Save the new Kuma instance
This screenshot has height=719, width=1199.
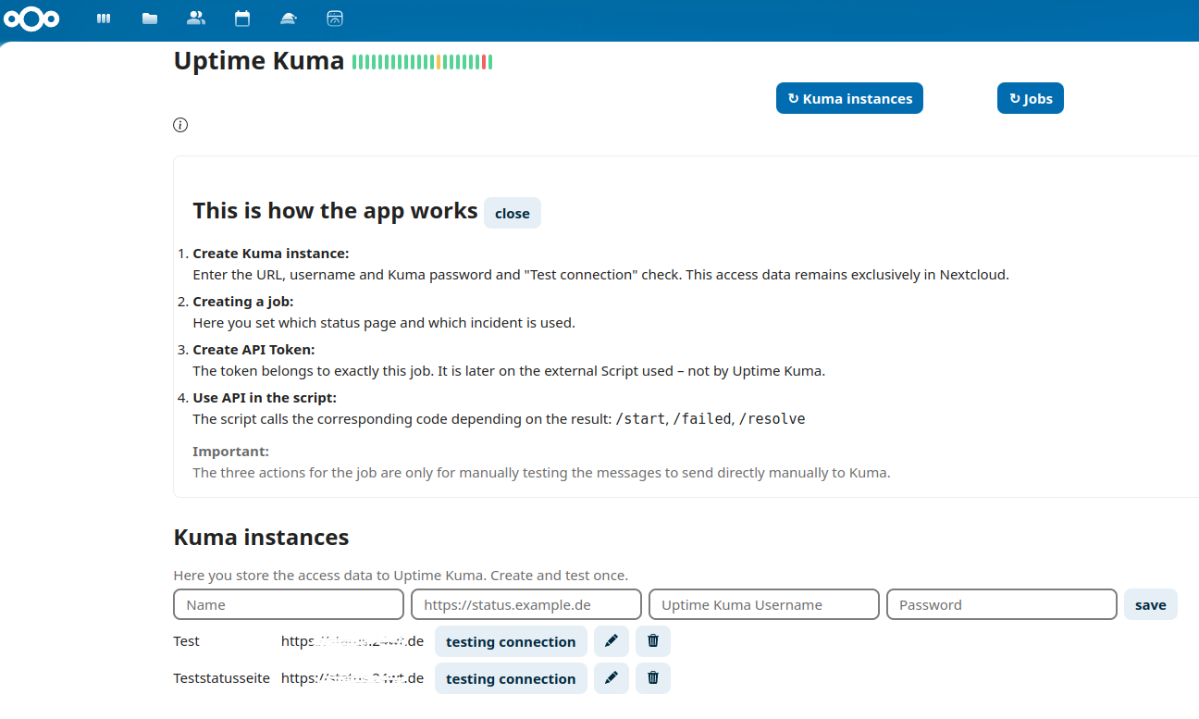pos(1151,604)
